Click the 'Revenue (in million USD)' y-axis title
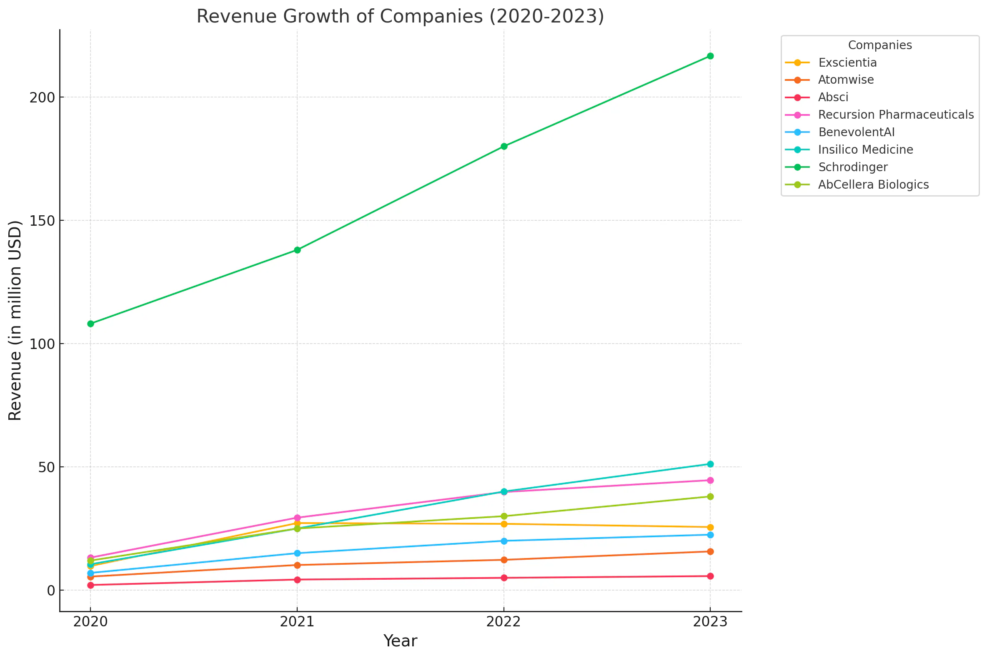The image size is (987, 658). (15, 321)
